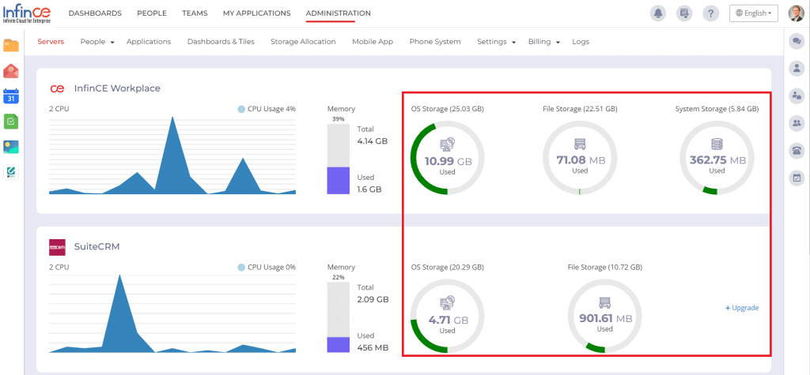Click the File Storage (22.51 GB) label
The image size is (810, 375).
[x=580, y=109]
